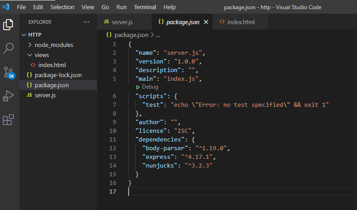Open the File menu

[x=22, y=7]
